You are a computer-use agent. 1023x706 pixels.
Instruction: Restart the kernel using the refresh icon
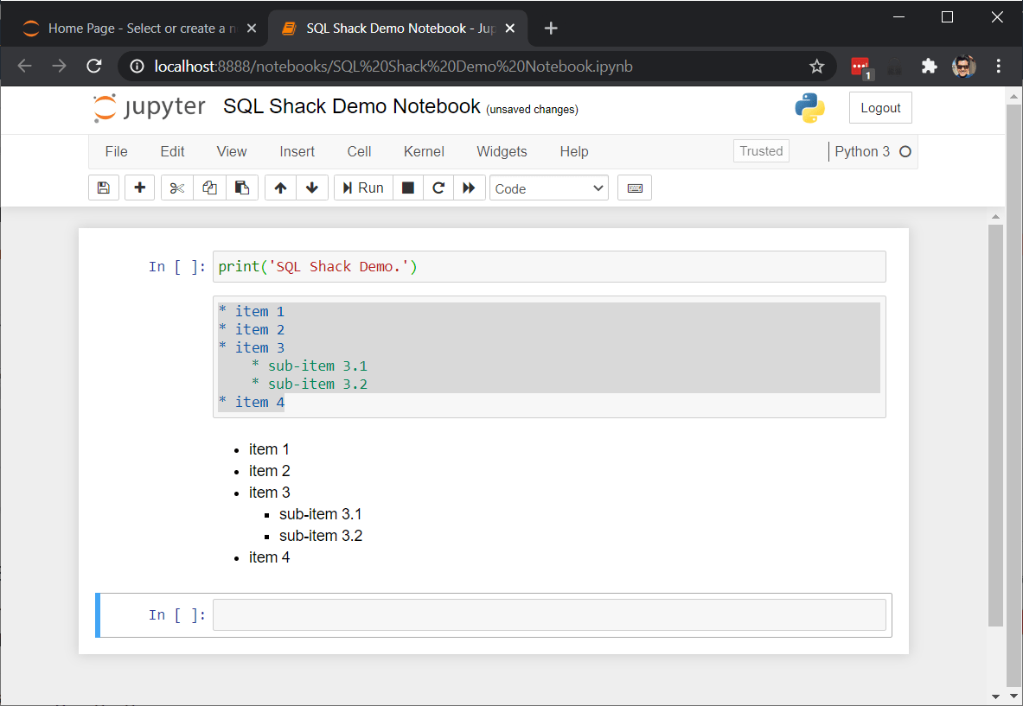pyautogui.click(x=438, y=188)
